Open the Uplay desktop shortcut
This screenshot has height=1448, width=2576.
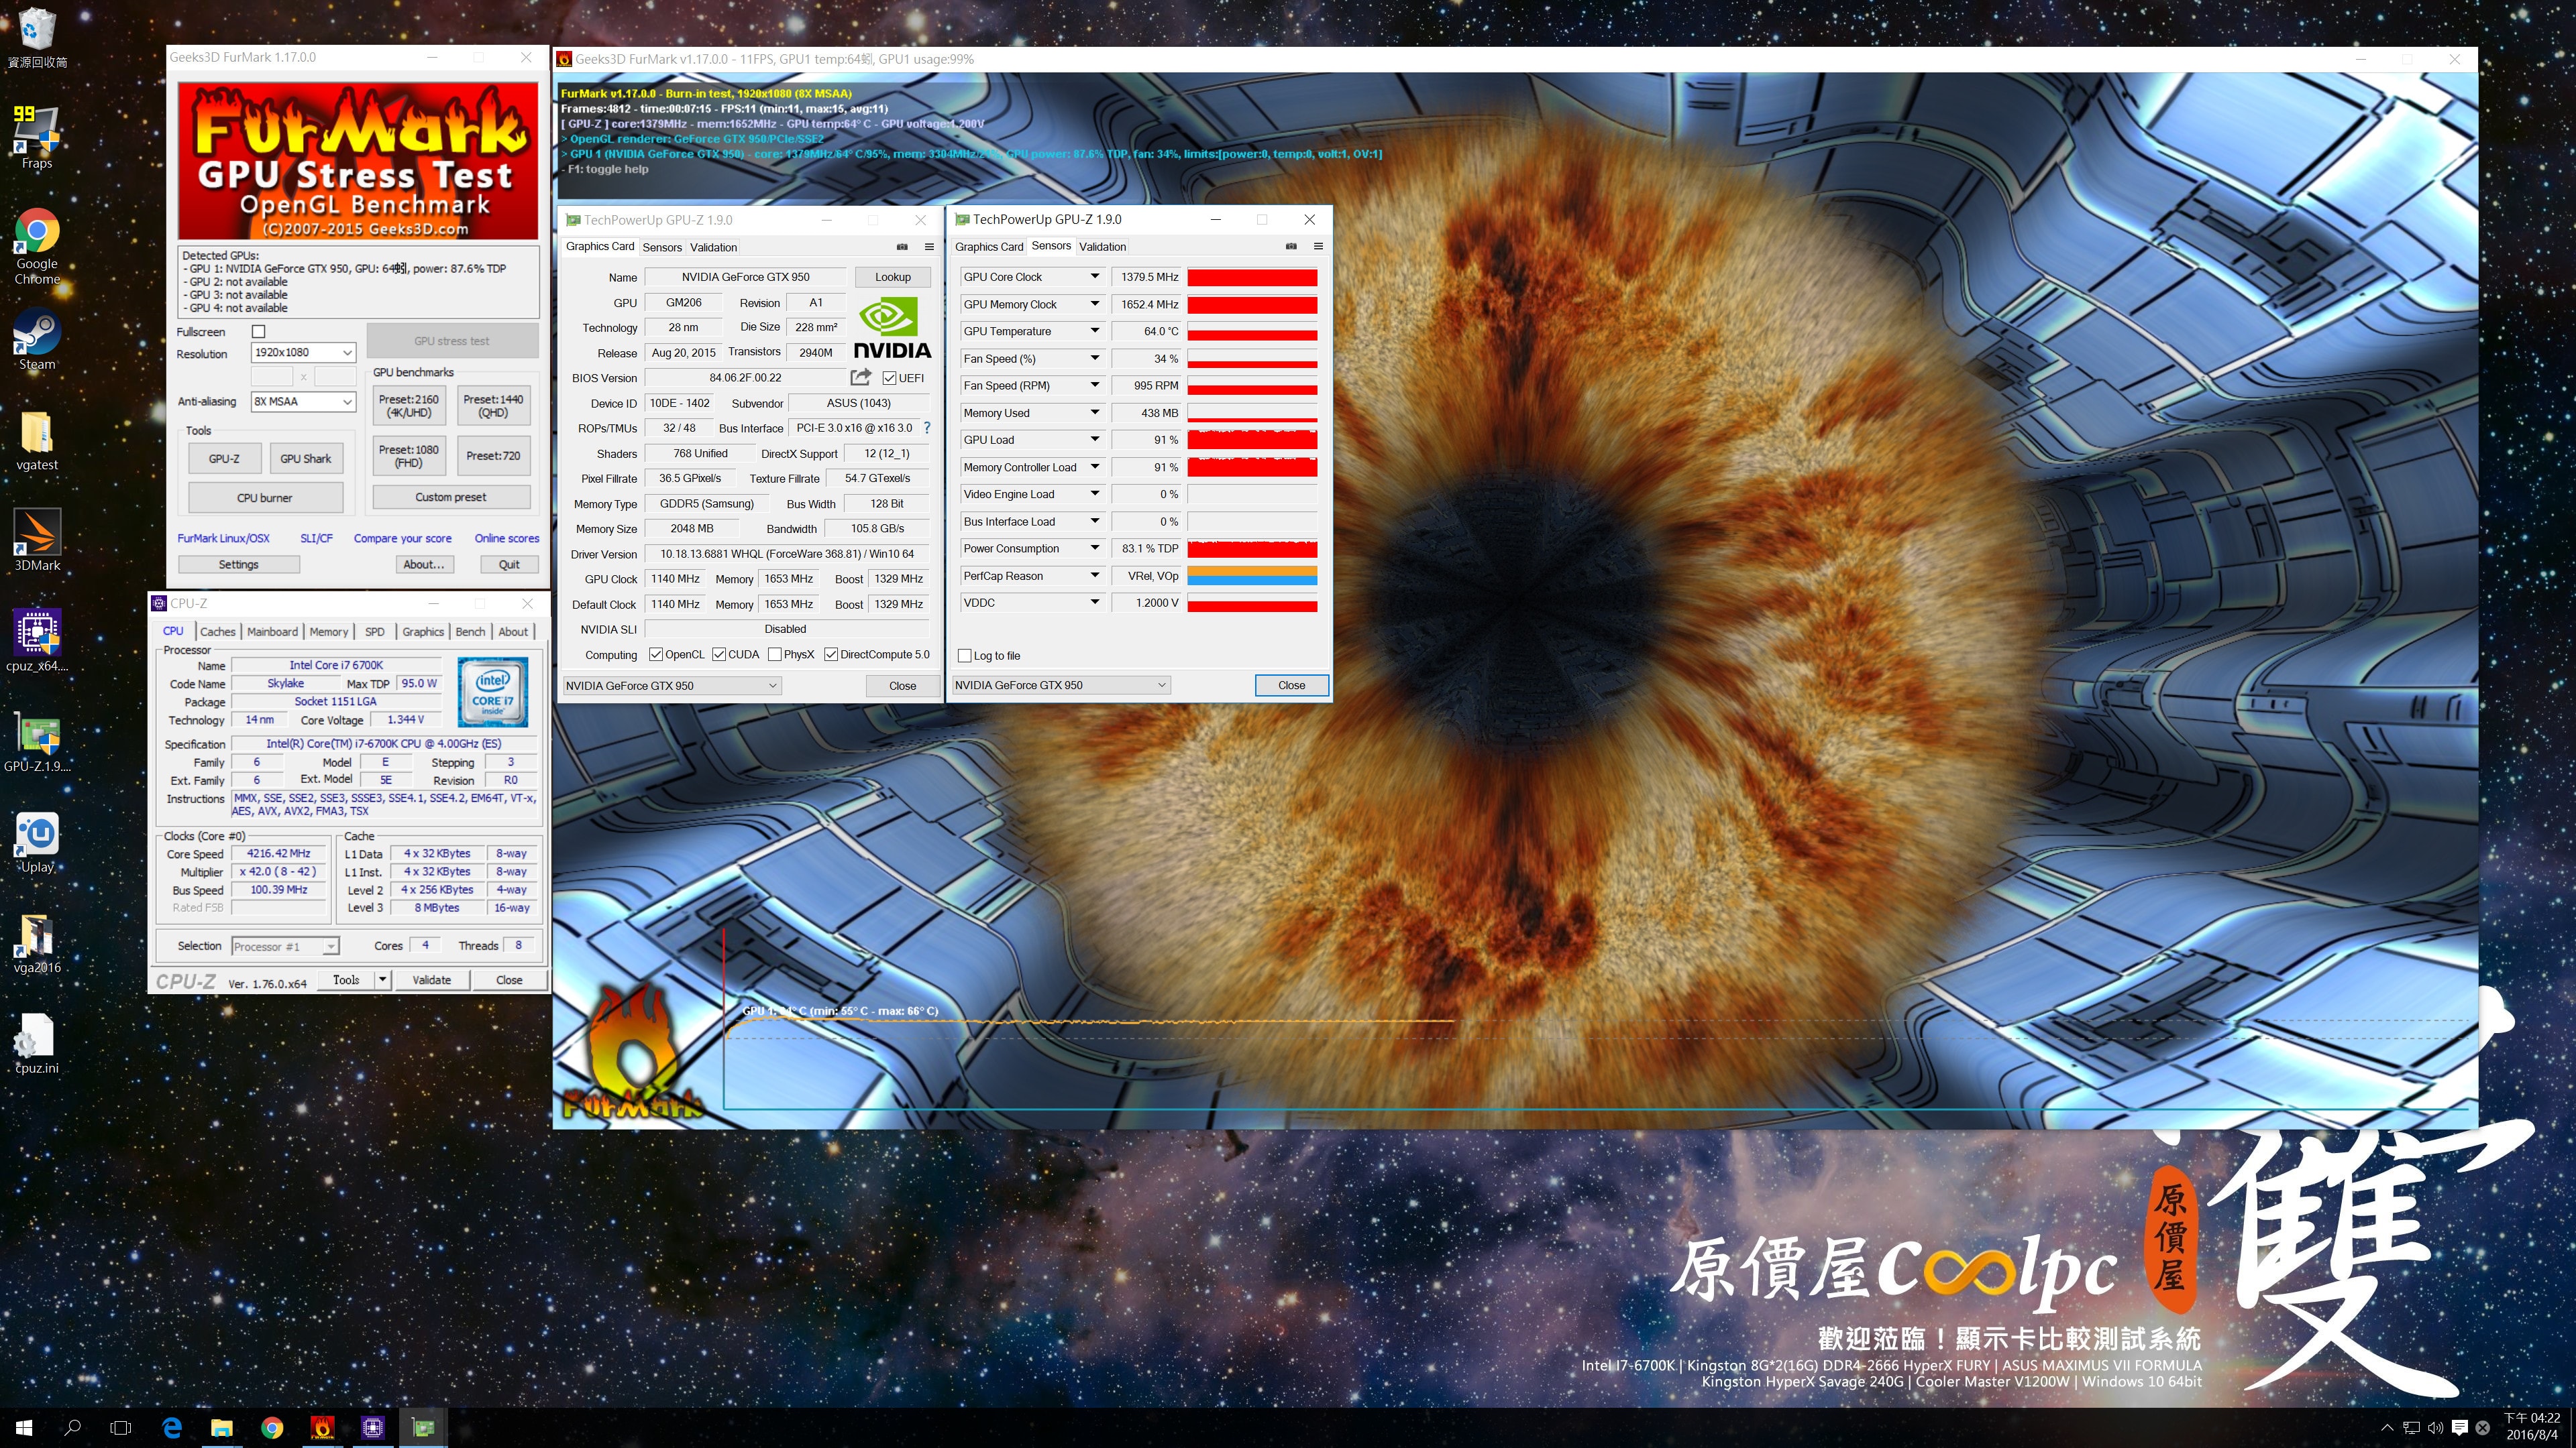tap(37, 841)
